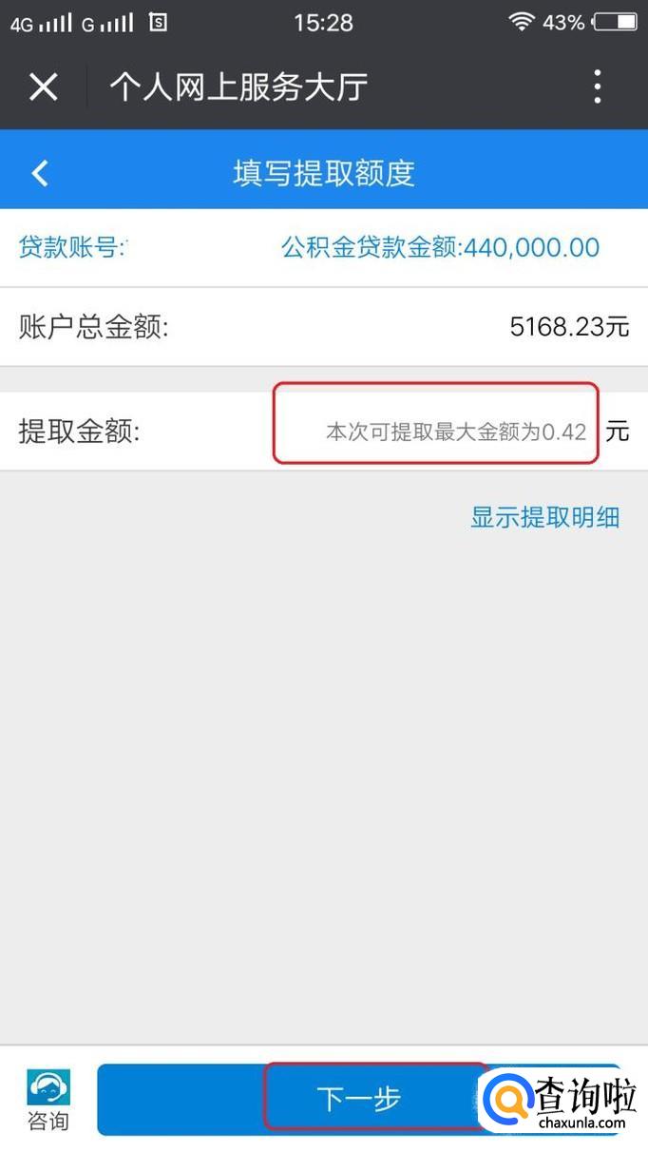The height and width of the screenshot is (1152, 648).
Task: Tap the S notification icon in status bar
Action: [x=158, y=22]
